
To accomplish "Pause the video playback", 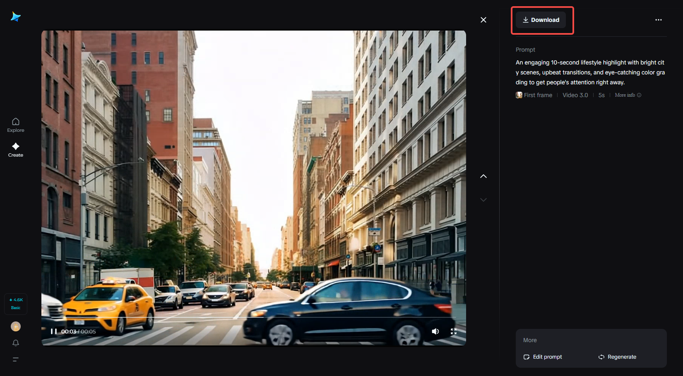I will click(x=53, y=331).
